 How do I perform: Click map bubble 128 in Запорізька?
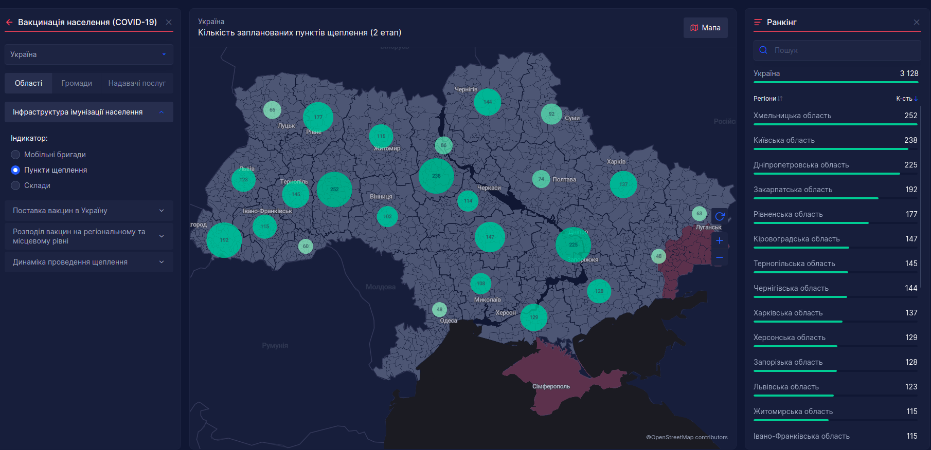click(x=599, y=291)
